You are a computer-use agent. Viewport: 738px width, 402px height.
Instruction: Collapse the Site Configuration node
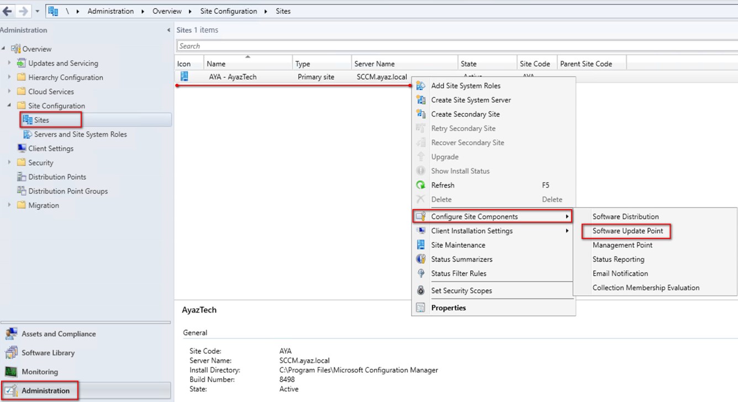tap(9, 106)
